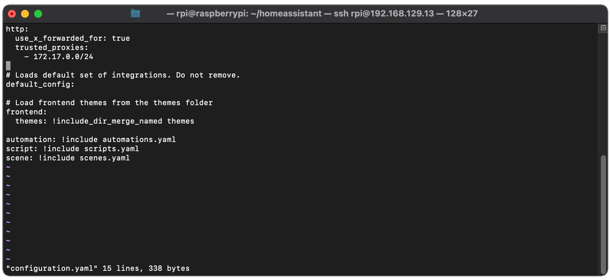Minimize the terminal using the yellow button

(24, 13)
